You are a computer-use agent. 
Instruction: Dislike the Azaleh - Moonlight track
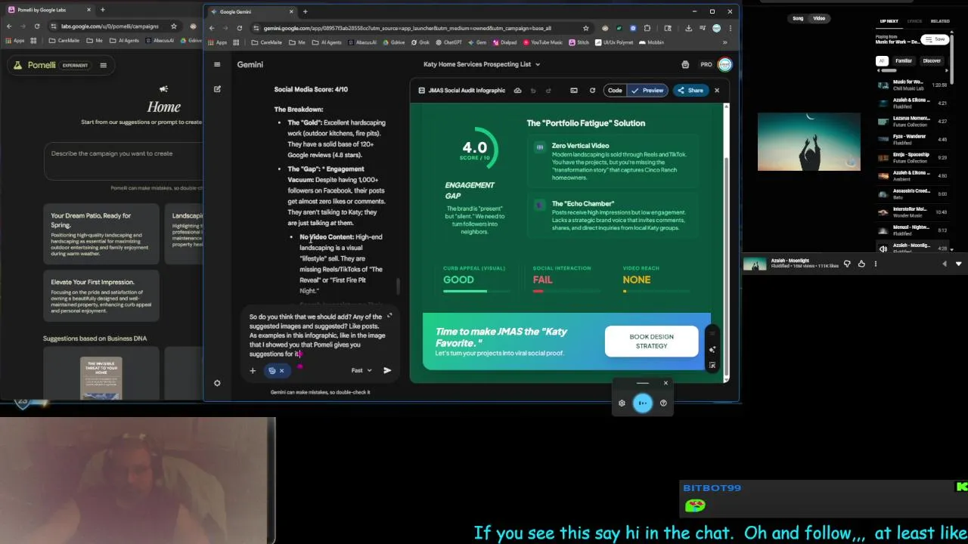pyautogui.click(x=847, y=264)
